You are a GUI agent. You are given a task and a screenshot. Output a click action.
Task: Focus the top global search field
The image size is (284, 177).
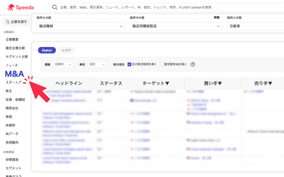(x=167, y=7)
